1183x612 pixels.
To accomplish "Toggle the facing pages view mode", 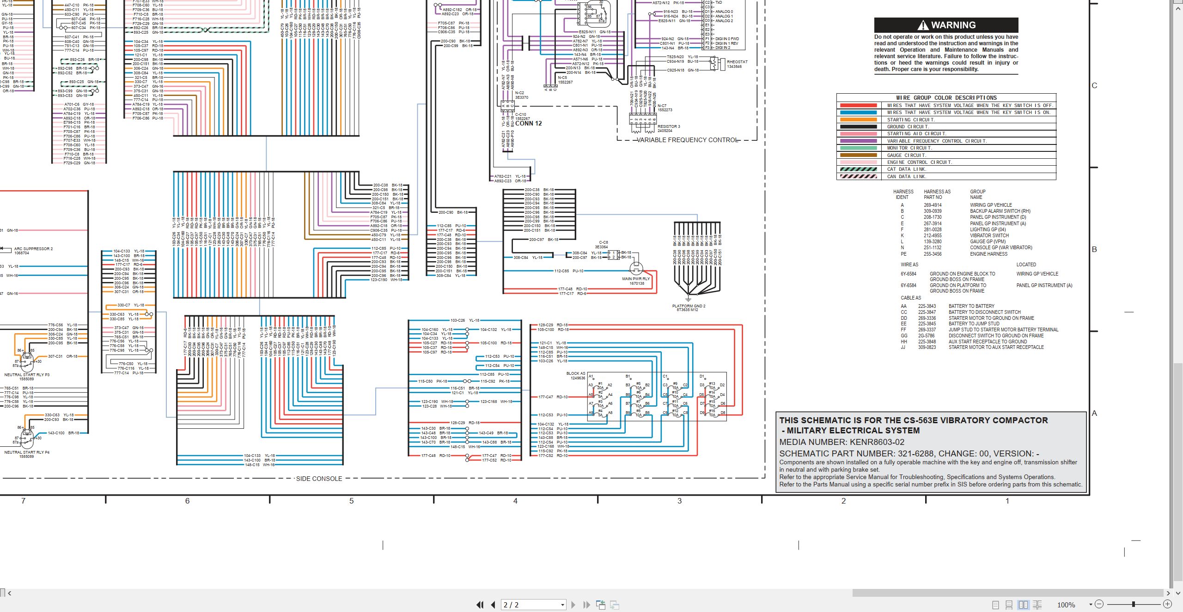I will click(1024, 605).
